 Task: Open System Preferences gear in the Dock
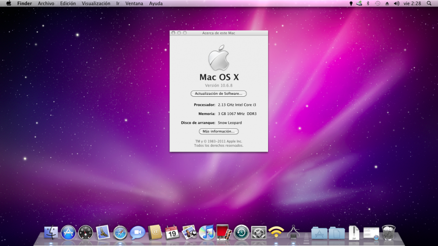[x=259, y=232]
